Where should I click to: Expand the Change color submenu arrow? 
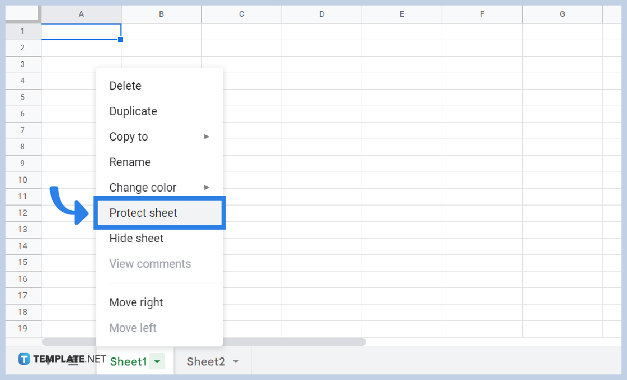pos(206,187)
